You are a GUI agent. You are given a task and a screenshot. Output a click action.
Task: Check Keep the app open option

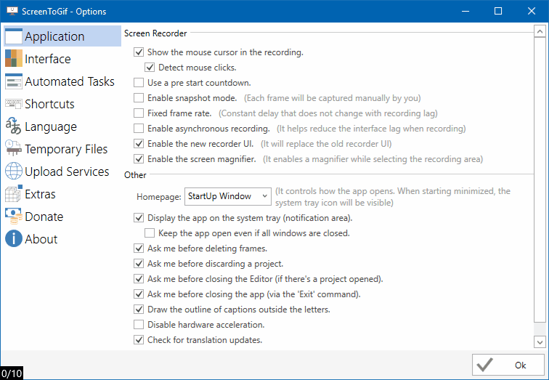(x=150, y=233)
